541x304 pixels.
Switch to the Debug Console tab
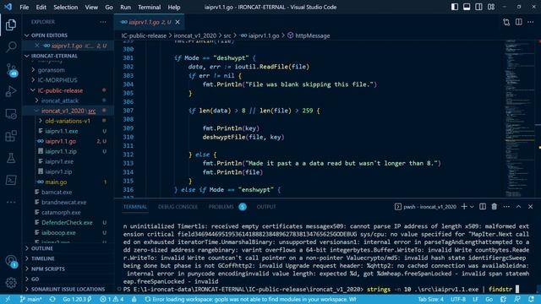point(178,207)
